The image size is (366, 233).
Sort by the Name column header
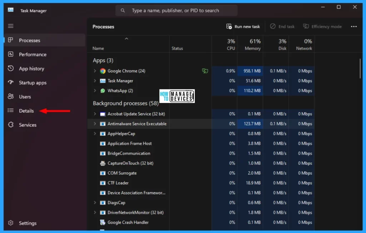point(128,44)
